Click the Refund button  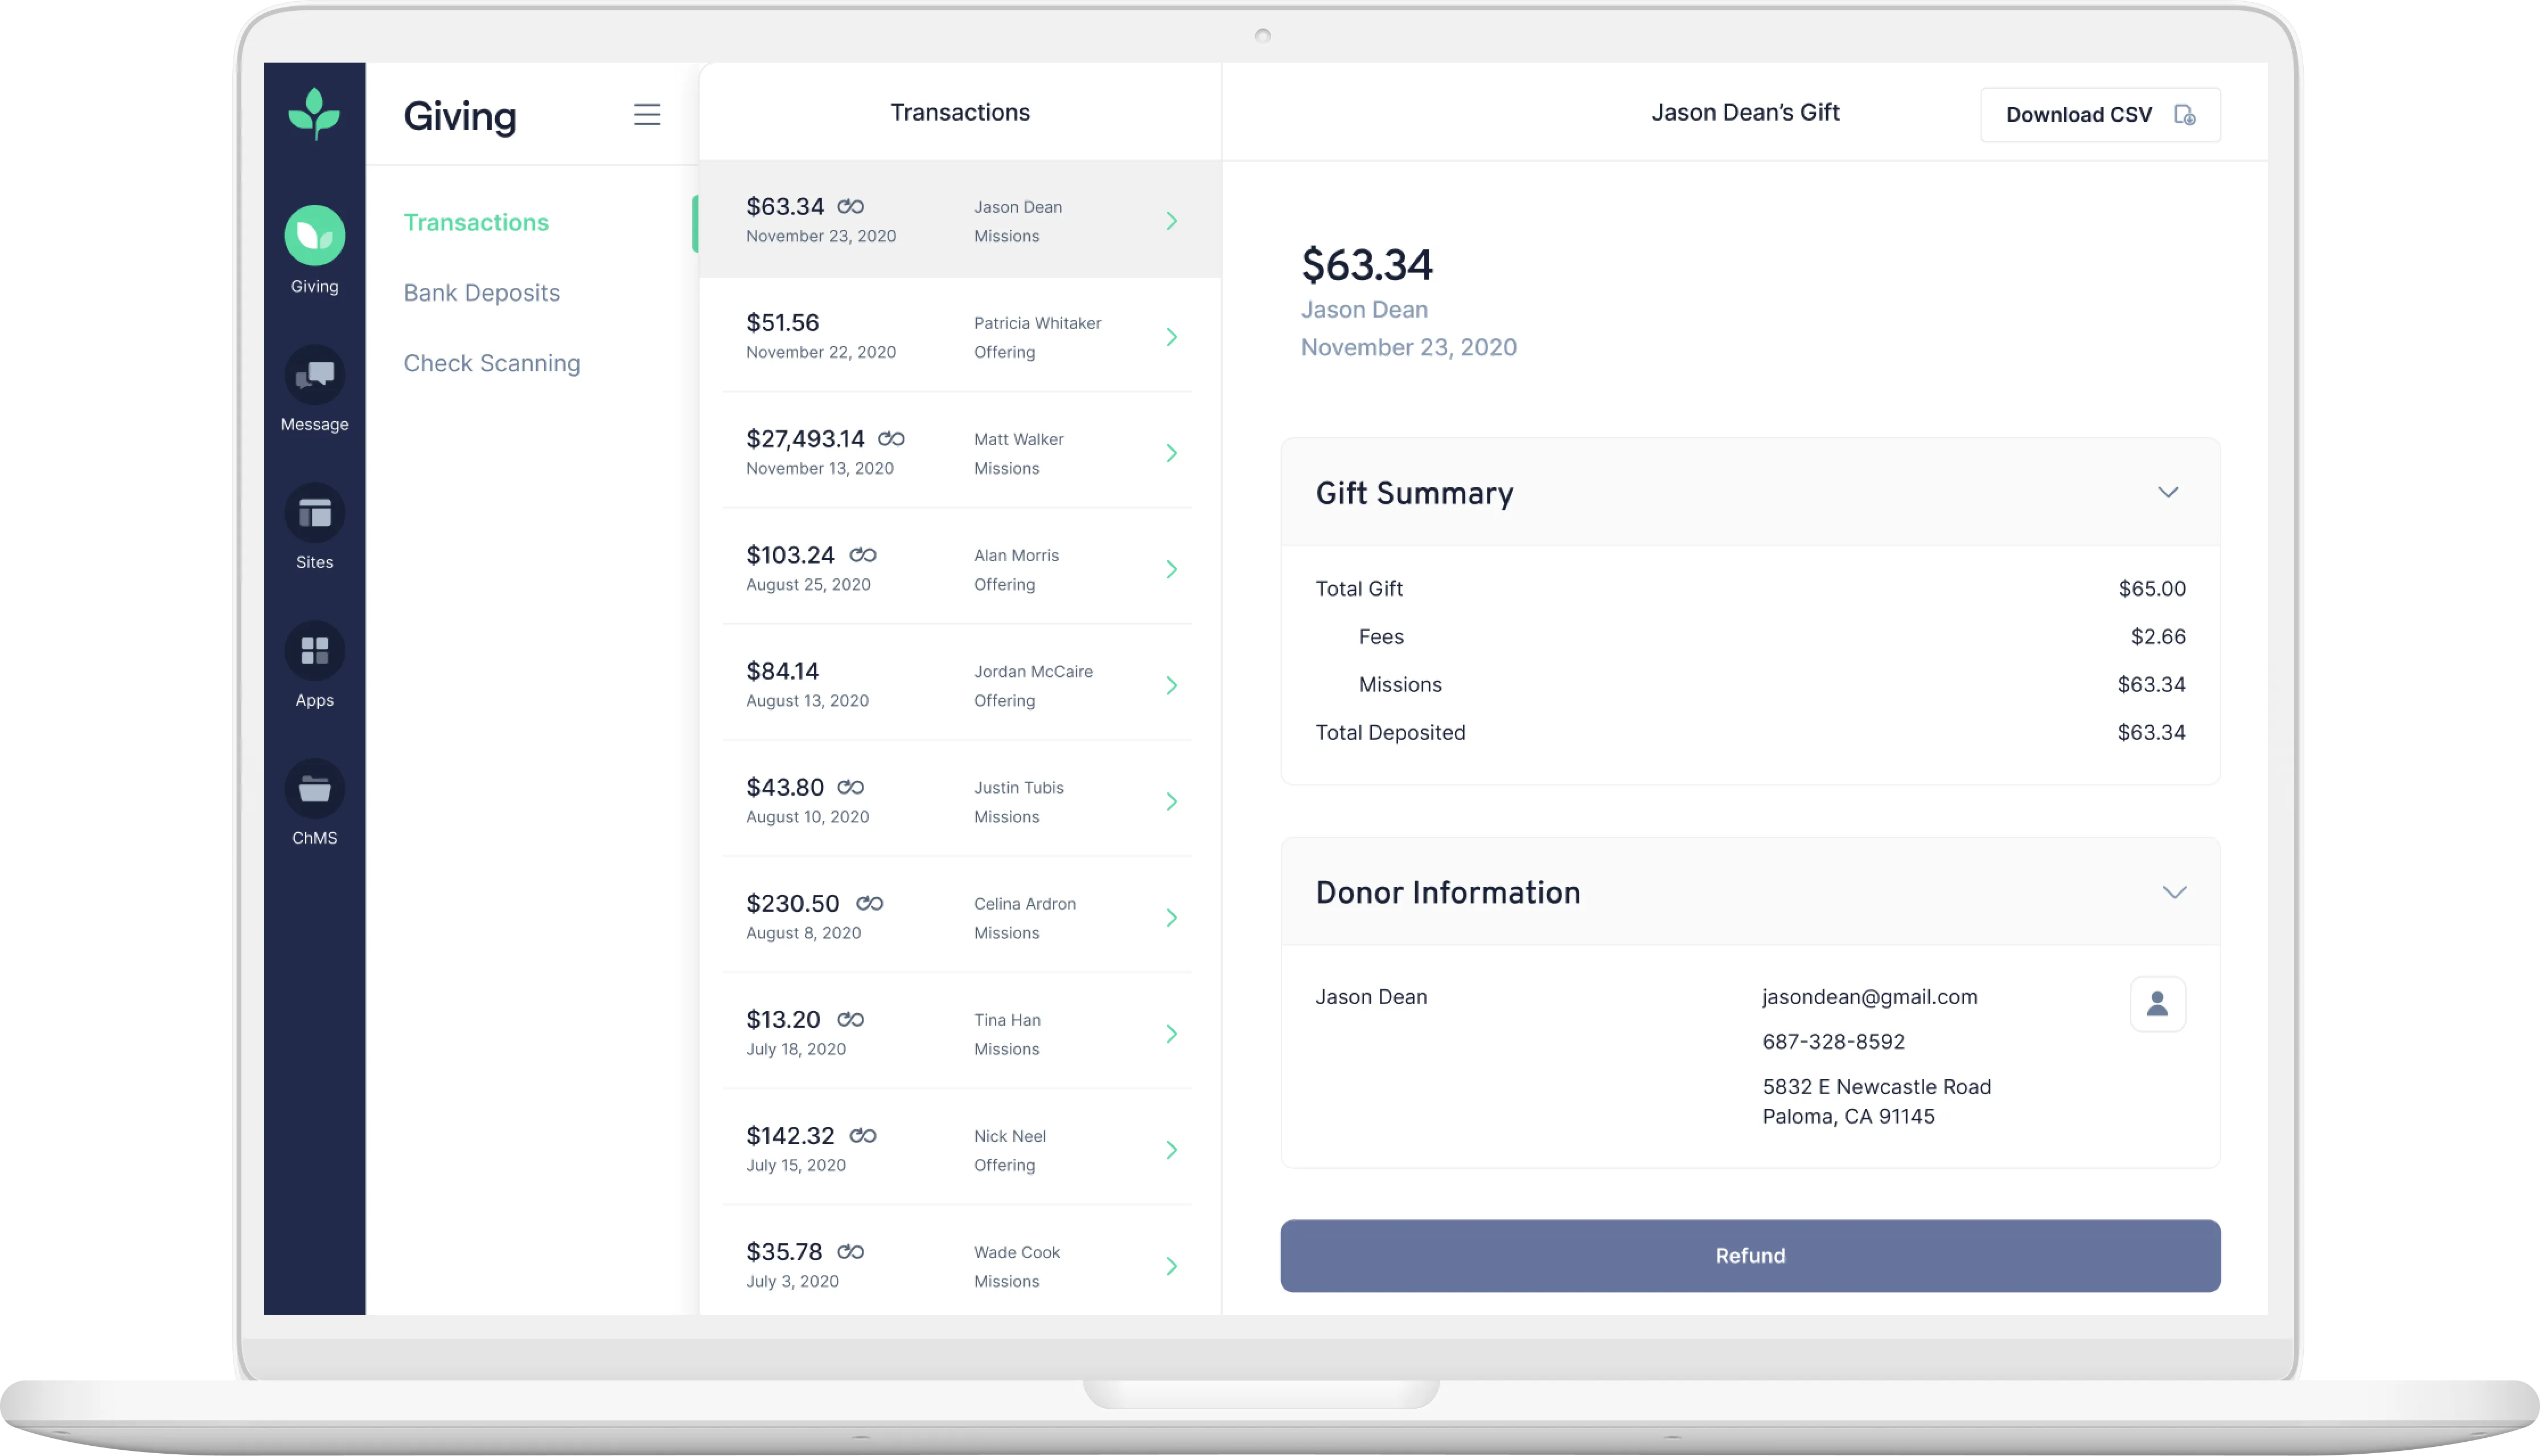click(1750, 1255)
